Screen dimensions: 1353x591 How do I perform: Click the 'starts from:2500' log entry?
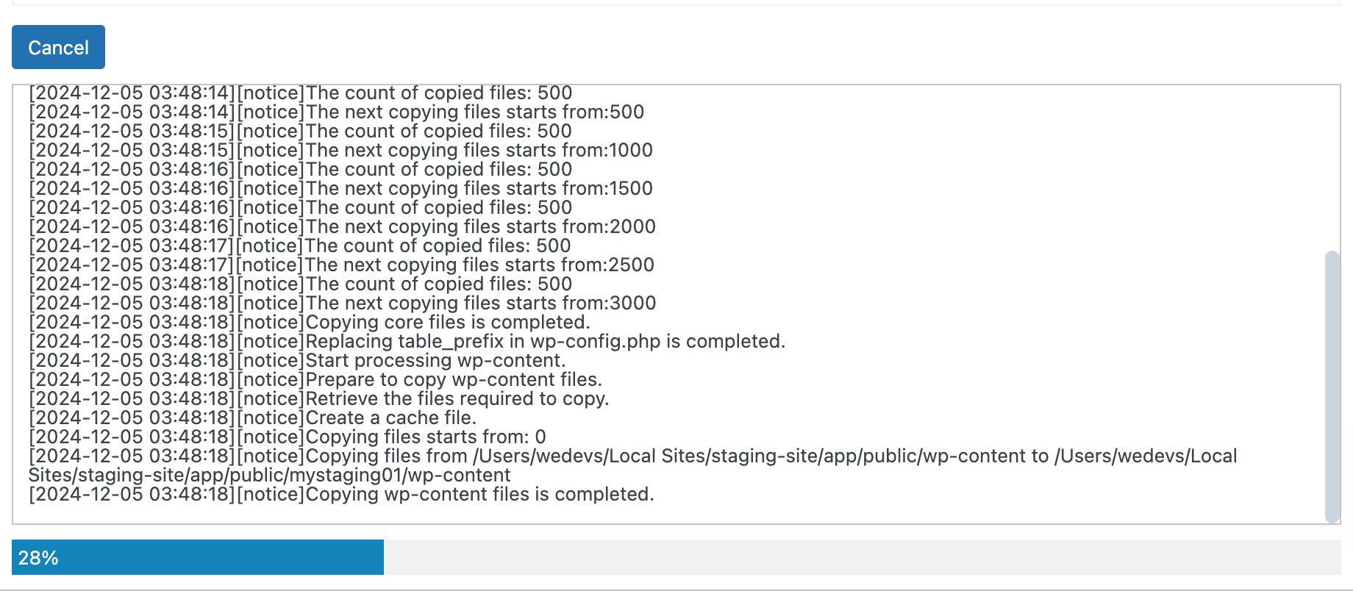click(341, 265)
